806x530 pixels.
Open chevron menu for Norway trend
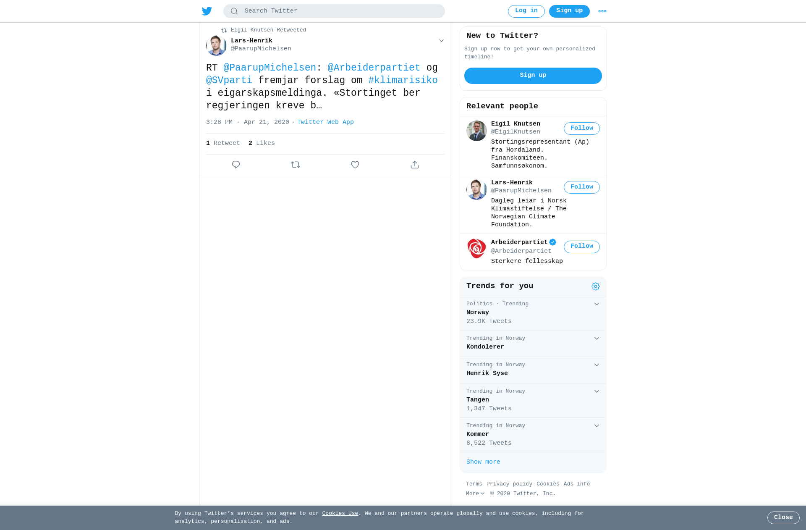pos(597,304)
